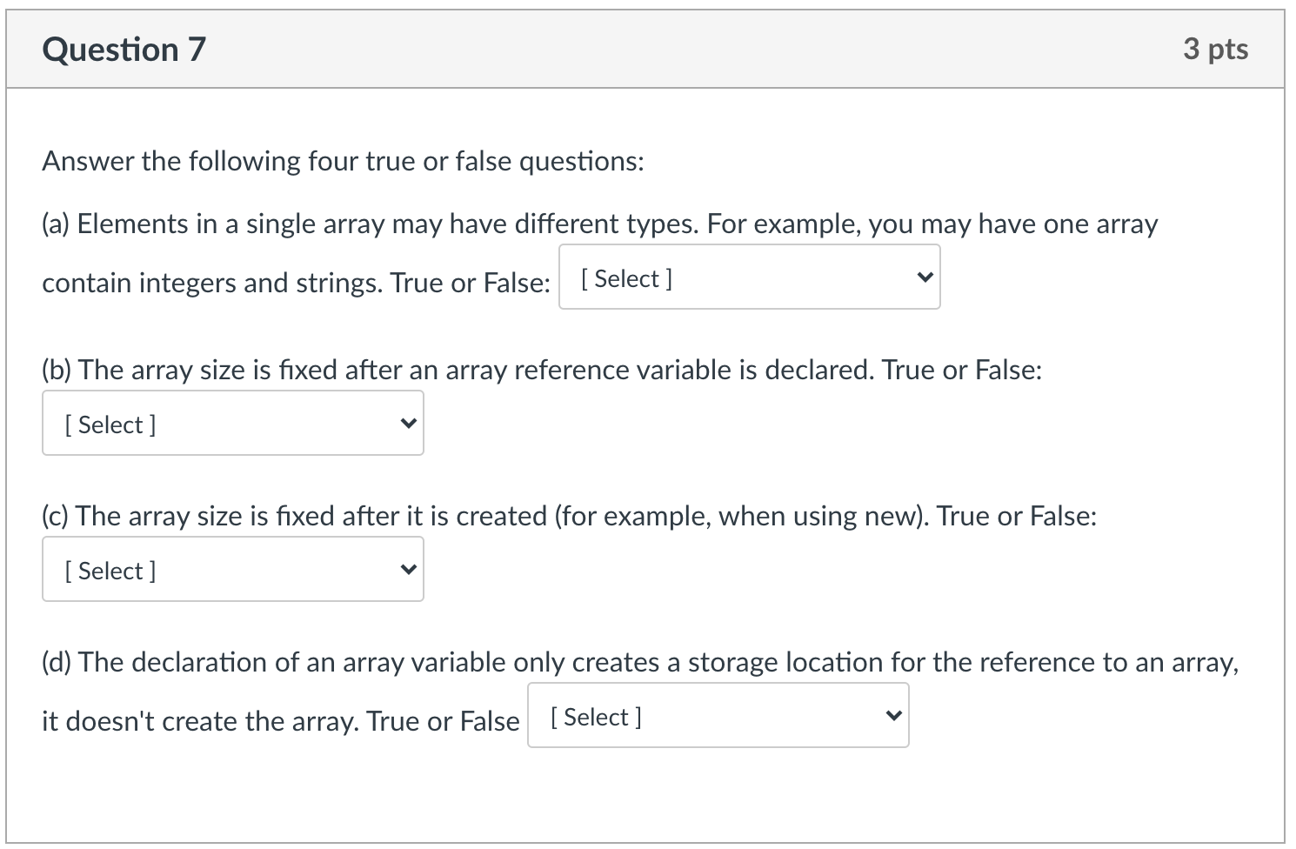Viewport: 1296px width, 849px height.
Task: Click question text (c) about array created with new
Action: 569,515
